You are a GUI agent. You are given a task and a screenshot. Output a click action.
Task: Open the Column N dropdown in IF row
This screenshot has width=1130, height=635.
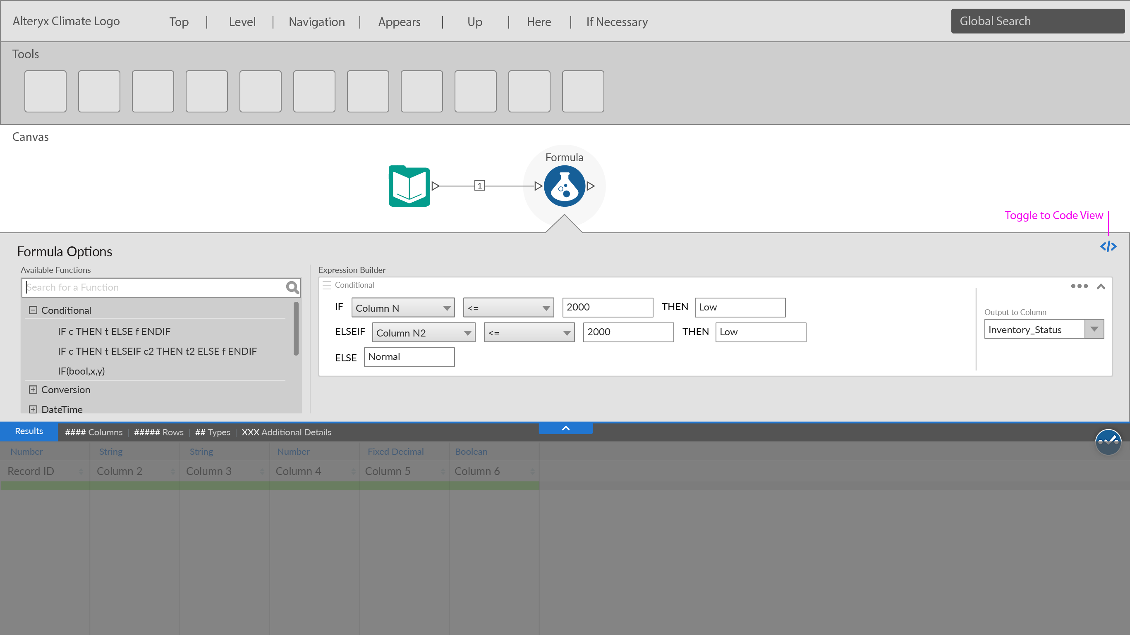[403, 308]
